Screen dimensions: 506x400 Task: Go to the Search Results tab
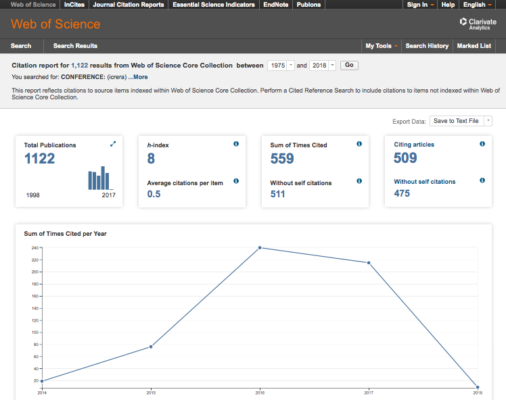point(75,46)
